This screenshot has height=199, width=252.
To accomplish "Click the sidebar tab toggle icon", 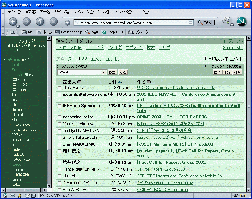I will [x=13, y=32].
